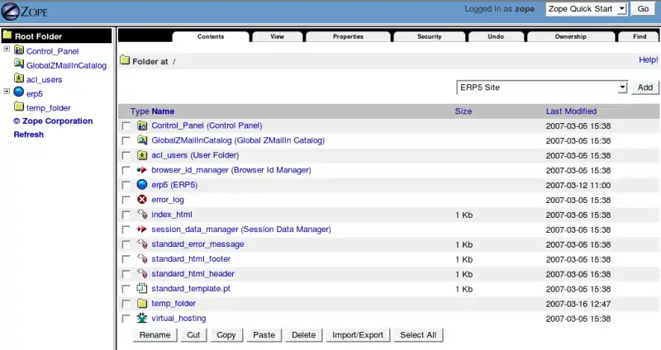Click the standard_template.pt page template icon

[141, 289]
